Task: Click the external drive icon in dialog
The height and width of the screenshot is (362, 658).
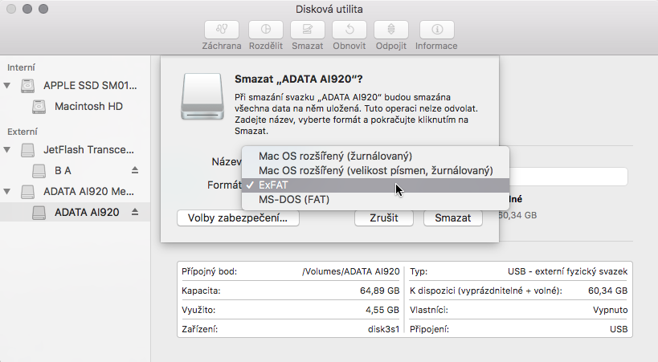Action: [x=202, y=97]
